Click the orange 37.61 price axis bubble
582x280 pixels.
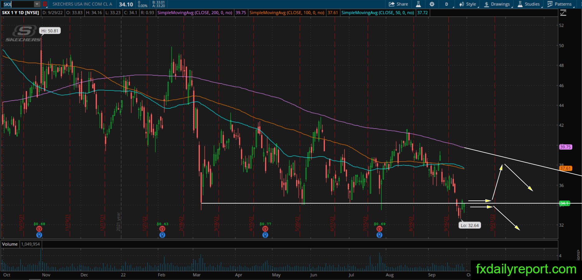(566, 168)
